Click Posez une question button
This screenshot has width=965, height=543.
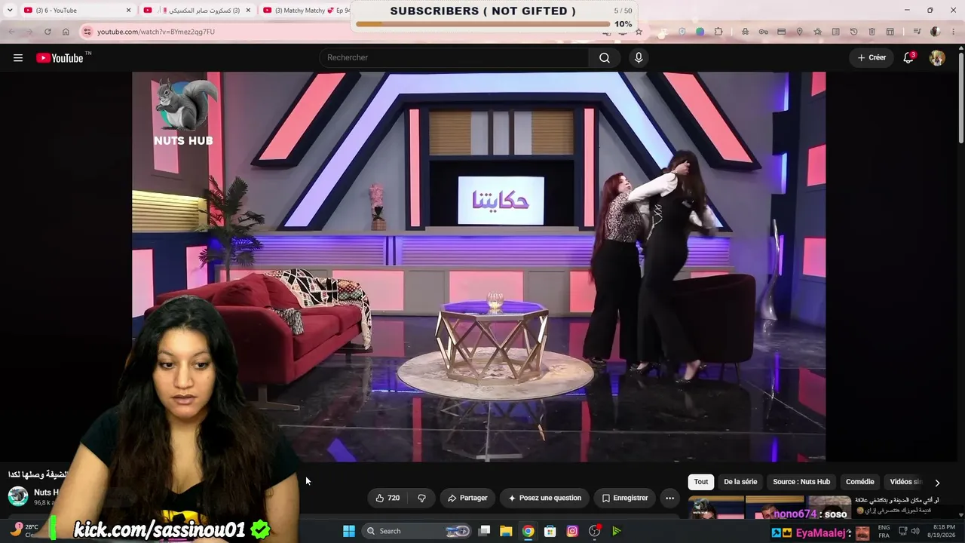[x=544, y=498]
